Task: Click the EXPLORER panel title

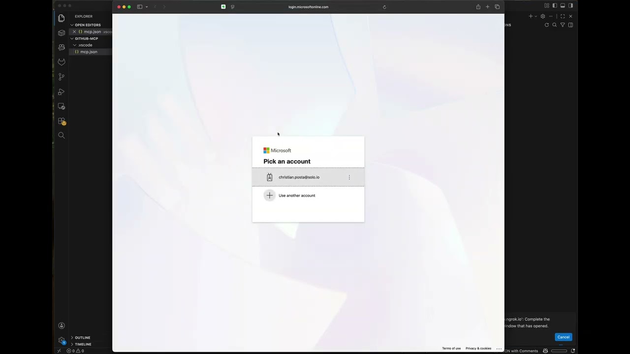Action: [x=84, y=16]
